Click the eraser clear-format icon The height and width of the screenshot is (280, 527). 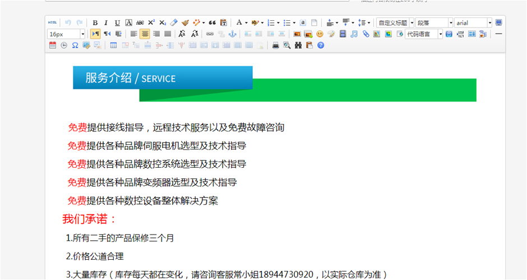(174, 22)
